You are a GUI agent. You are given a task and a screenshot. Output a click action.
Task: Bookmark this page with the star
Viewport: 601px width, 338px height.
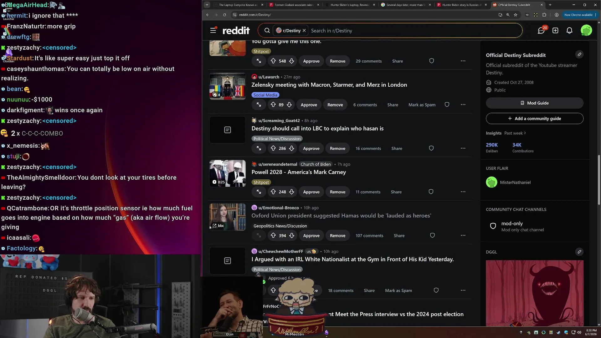tap(516, 15)
